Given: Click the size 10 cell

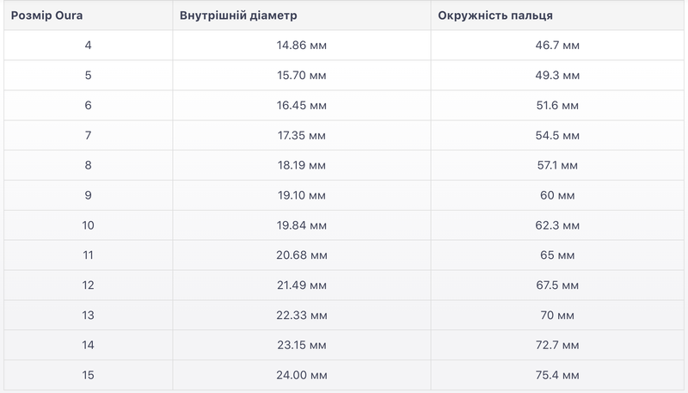Looking at the screenshot, I should click(88, 225).
